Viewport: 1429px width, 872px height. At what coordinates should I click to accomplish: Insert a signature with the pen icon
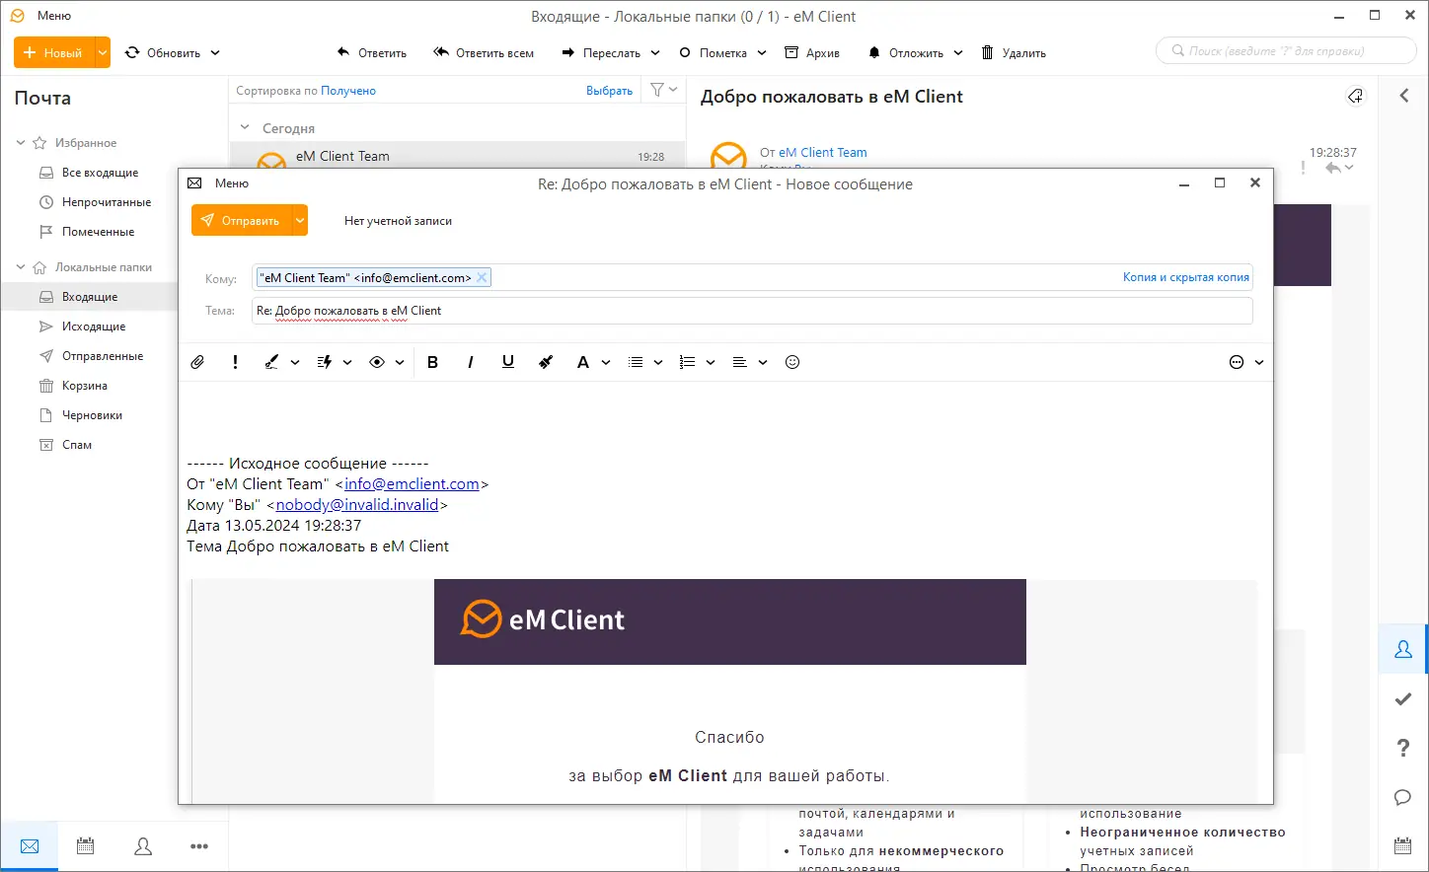(271, 362)
